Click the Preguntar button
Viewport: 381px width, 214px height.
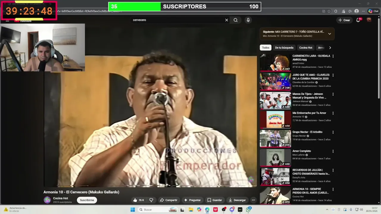tap(192, 200)
